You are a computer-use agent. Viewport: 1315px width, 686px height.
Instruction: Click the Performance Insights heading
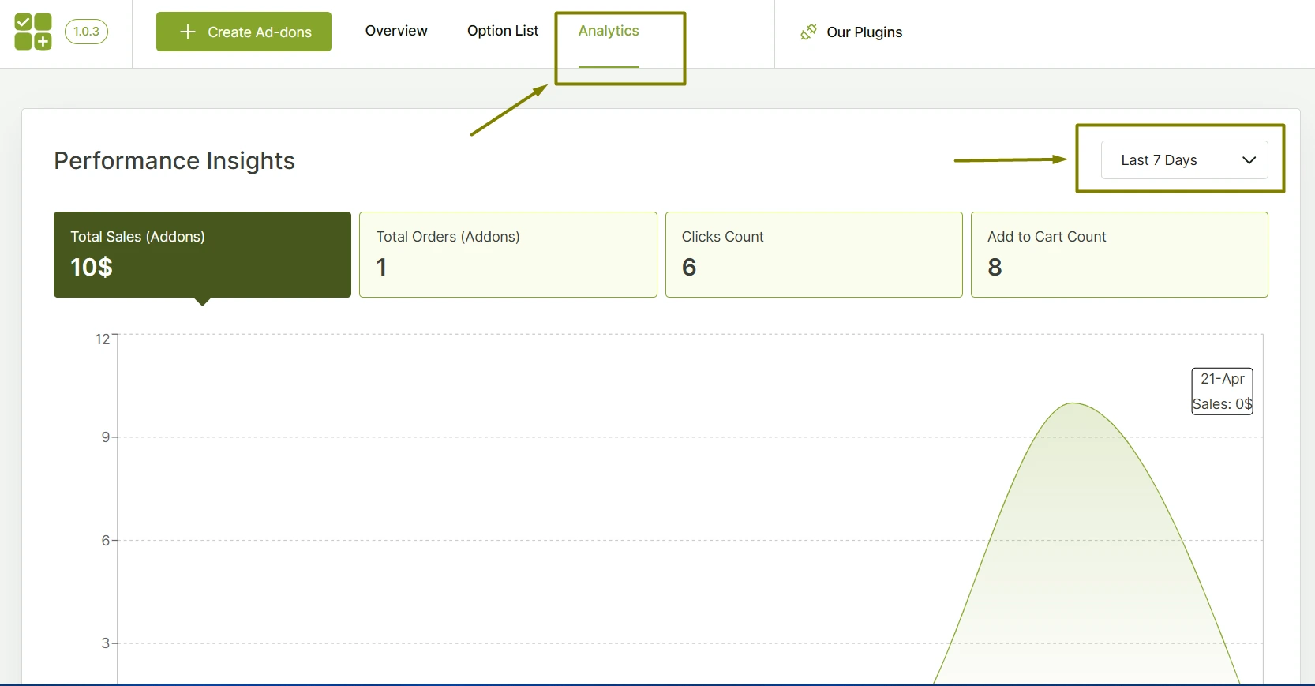(174, 161)
